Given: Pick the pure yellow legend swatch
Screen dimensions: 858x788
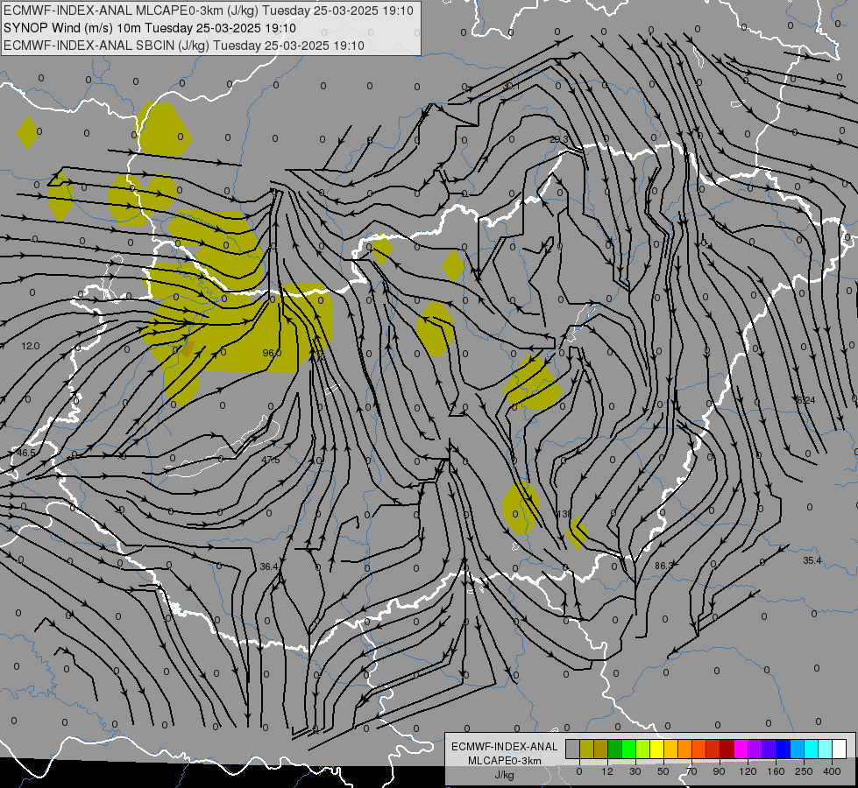Looking at the screenshot, I should 656,749.
